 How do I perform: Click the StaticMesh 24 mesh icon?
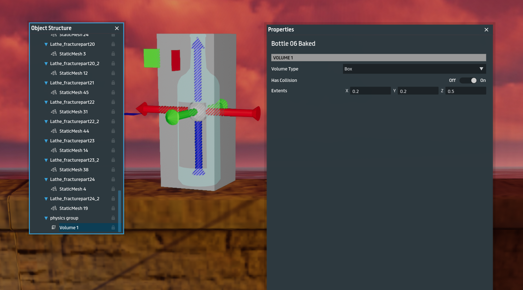coord(53,34)
